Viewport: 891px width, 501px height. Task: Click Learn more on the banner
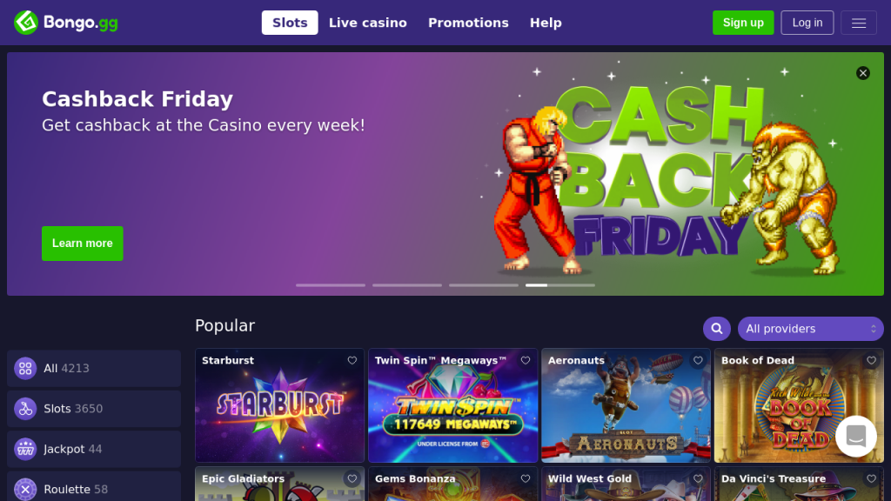click(x=83, y=244)
